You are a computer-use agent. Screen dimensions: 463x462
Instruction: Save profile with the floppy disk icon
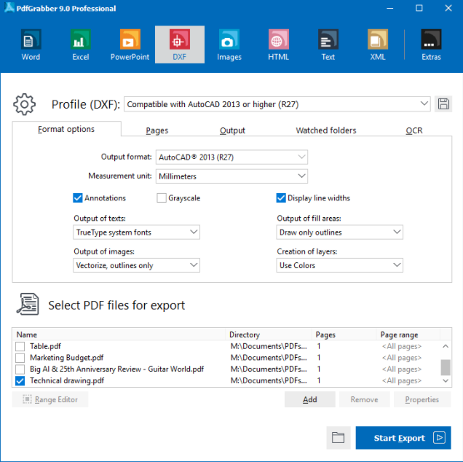coord(443,104)
